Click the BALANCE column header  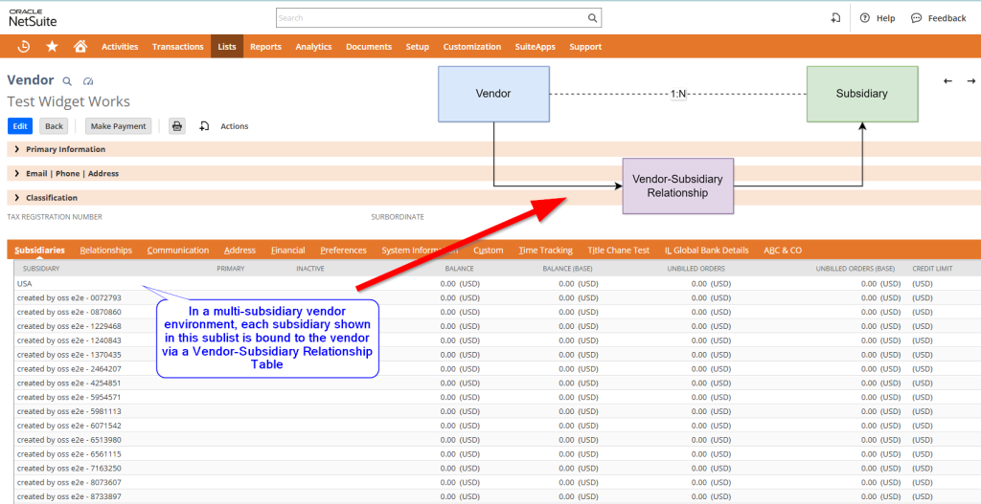point(459,269)
